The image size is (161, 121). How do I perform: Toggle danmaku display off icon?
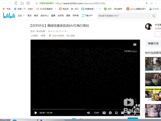104,113
